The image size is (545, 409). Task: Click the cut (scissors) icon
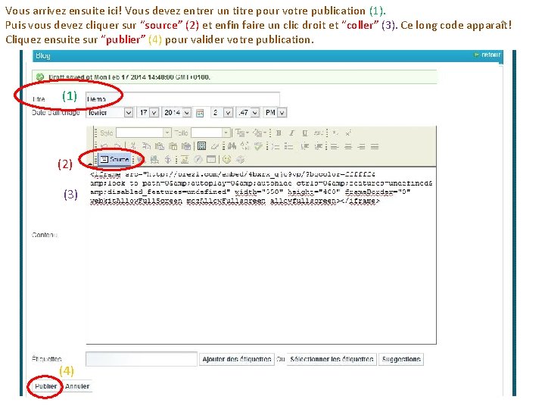[x=133, y=146]
